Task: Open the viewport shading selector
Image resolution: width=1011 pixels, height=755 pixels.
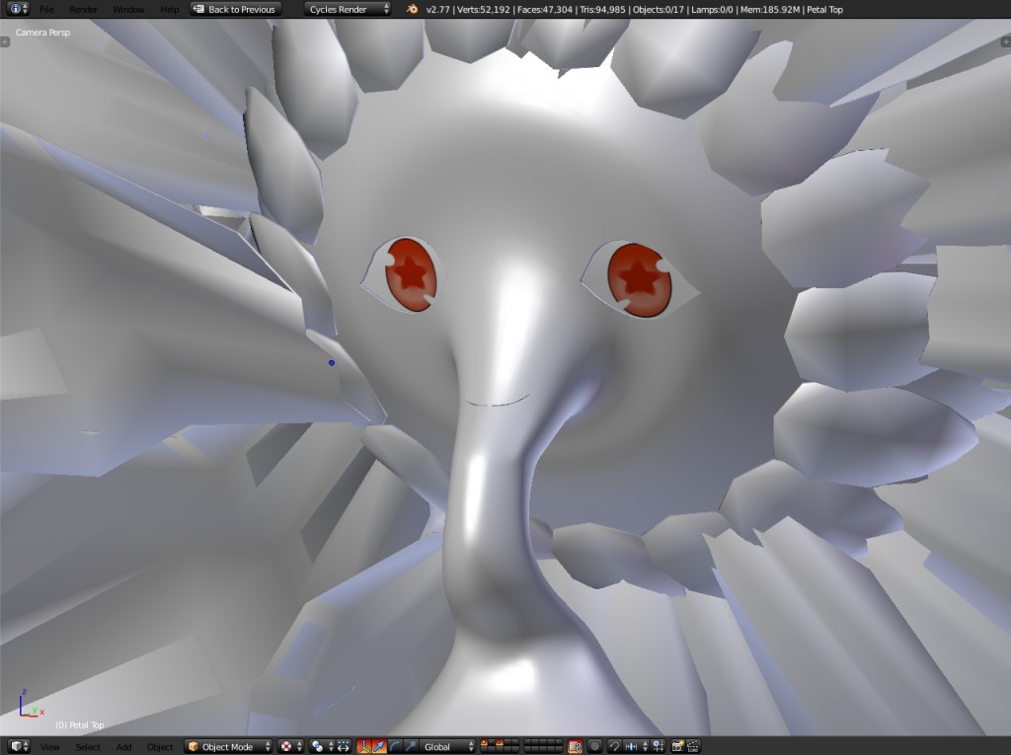Action: point(291,747)
